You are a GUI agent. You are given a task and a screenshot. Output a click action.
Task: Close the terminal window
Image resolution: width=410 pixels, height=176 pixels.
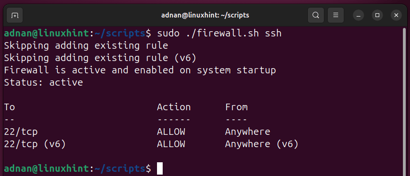coord(396,16)
